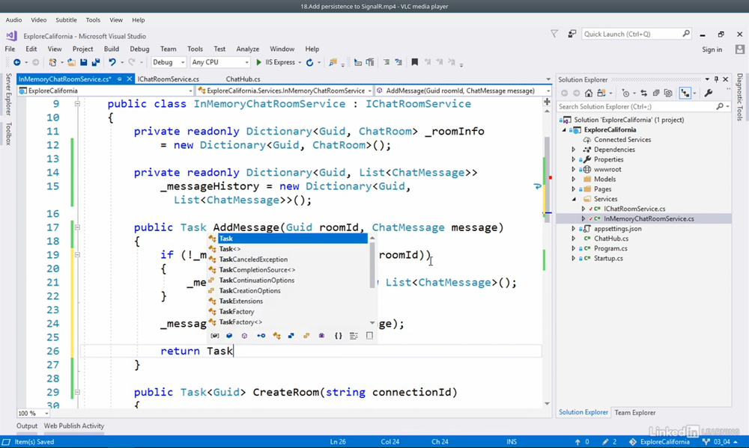This screenshot has width=749, height=448.
Task: Switch to Team Explorer tab
Action: [x=635, y=413]
